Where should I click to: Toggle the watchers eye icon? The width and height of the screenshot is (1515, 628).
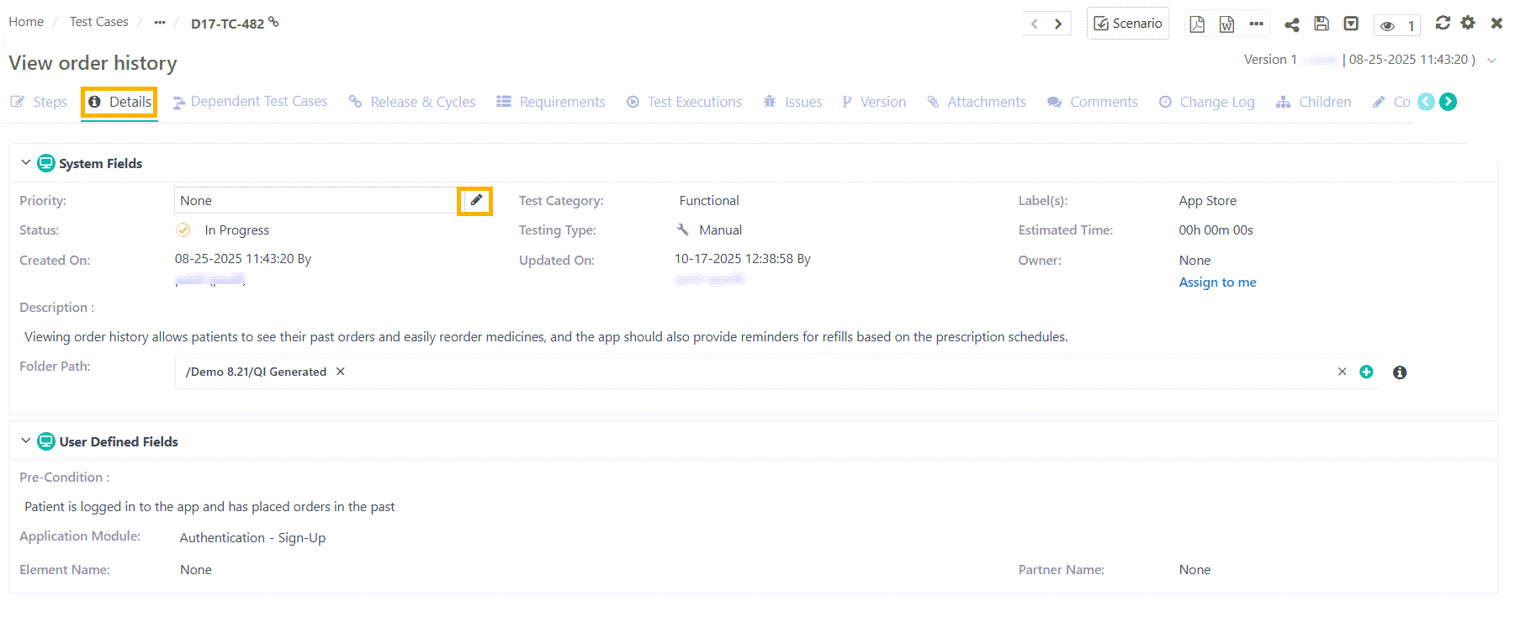[1388, 26]
